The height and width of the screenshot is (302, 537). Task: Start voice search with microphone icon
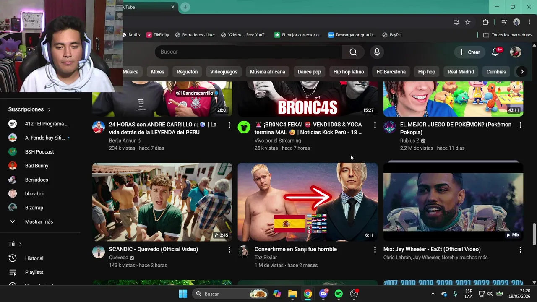(377, 52)
